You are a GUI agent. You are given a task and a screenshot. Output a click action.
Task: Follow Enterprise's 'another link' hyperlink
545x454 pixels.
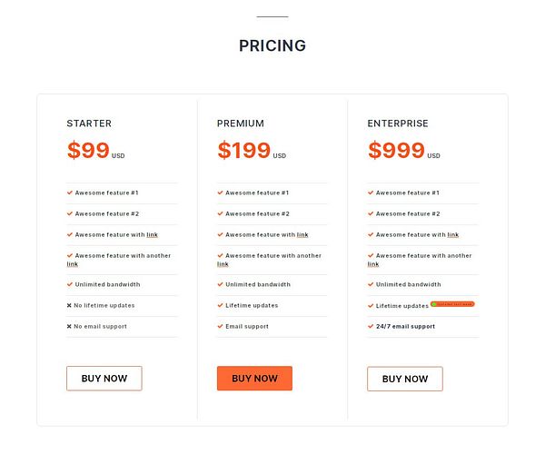[372, 264]
